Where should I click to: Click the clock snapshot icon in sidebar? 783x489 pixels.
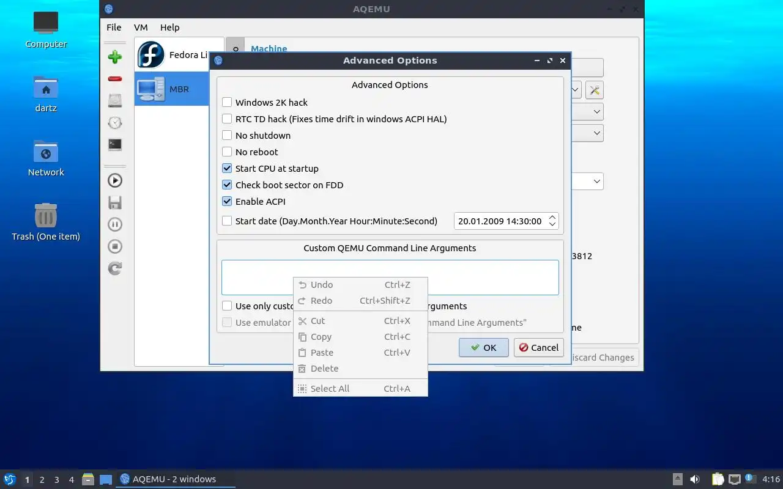115,122
